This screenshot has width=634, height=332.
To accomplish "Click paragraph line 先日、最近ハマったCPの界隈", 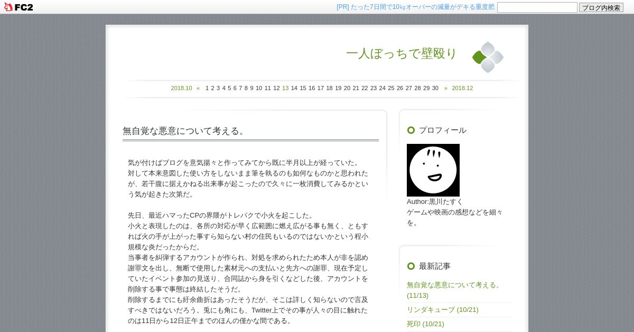I will 221,215.
